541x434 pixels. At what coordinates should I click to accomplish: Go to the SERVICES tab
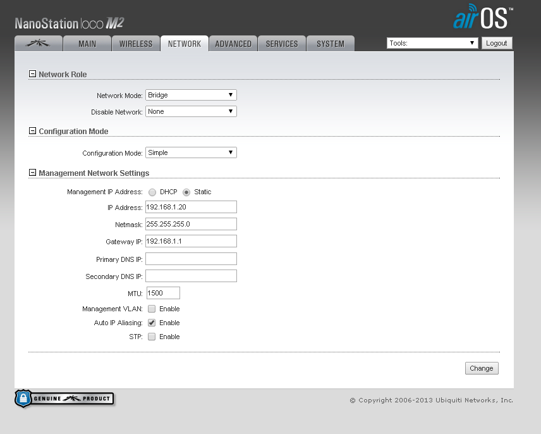[282, 44]
